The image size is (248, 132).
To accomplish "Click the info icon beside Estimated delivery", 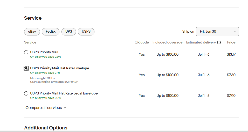I will tap(219, 42).
